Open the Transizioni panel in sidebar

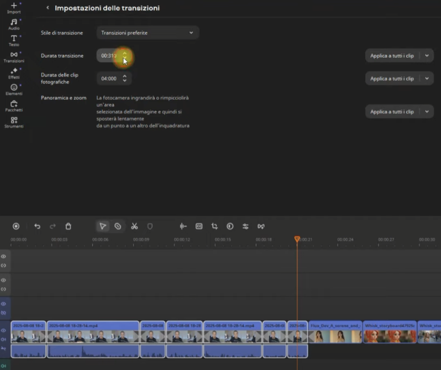(x=14, y=57)
